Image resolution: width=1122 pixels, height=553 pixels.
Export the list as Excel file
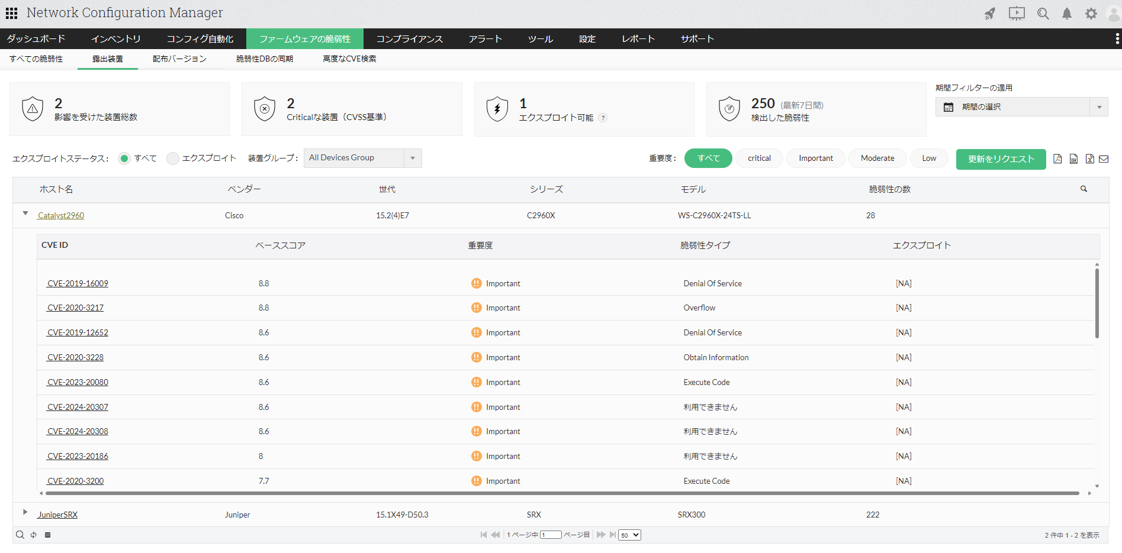(x=1089, y=159)
